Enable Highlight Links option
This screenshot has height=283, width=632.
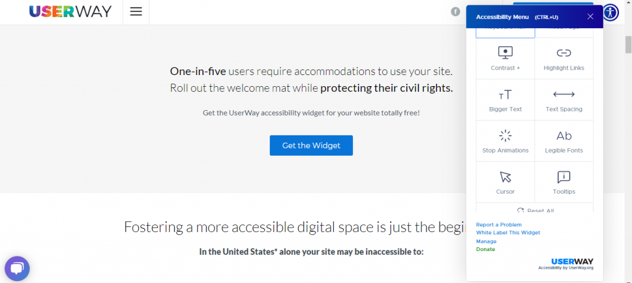(564, 58)
